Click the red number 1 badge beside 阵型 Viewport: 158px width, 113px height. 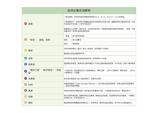point(26,24)
